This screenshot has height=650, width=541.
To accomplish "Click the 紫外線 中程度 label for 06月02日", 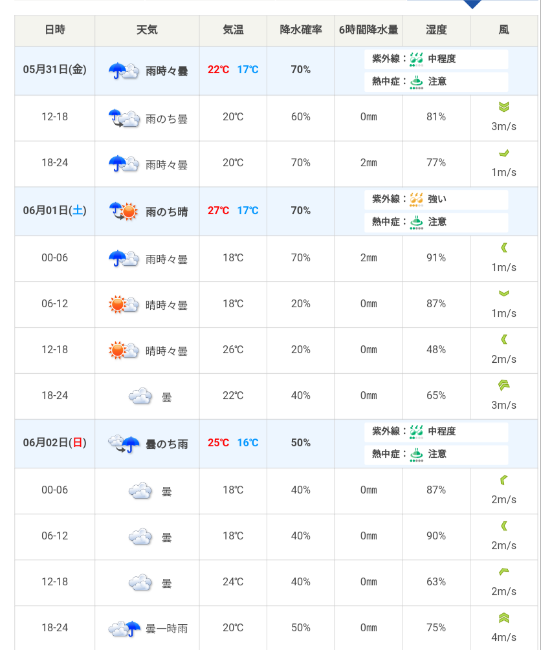I will point(442,431).
